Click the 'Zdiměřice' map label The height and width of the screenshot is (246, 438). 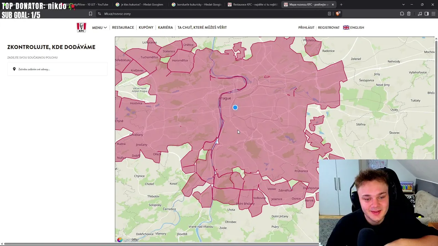[x=285, y=191]
